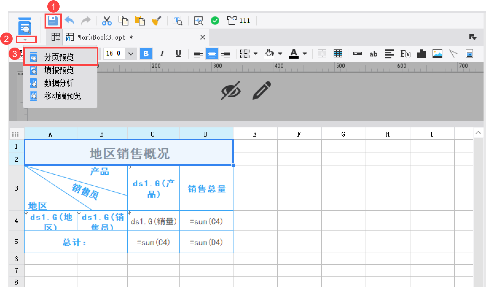Click the up arrow of vertical scrollbar

478,133
